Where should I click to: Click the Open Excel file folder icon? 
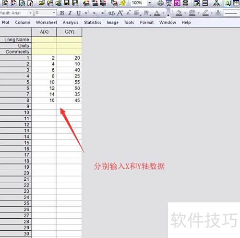pyautogui.click(x=59, y=3)
